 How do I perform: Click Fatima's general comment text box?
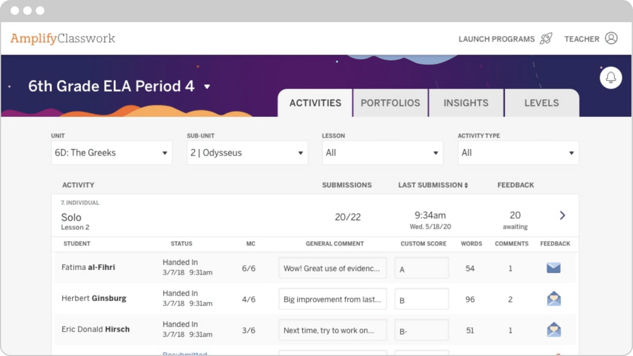[x=333, y=268]
